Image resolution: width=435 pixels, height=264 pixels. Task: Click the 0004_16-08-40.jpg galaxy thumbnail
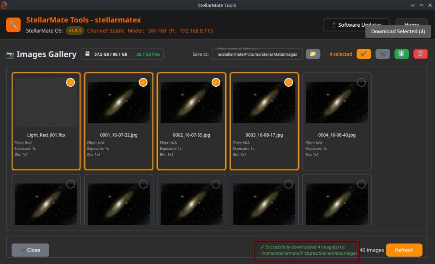pos(337,102)
